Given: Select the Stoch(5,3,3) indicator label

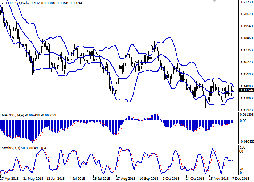Looking at the screenshot, I should 11,148.
